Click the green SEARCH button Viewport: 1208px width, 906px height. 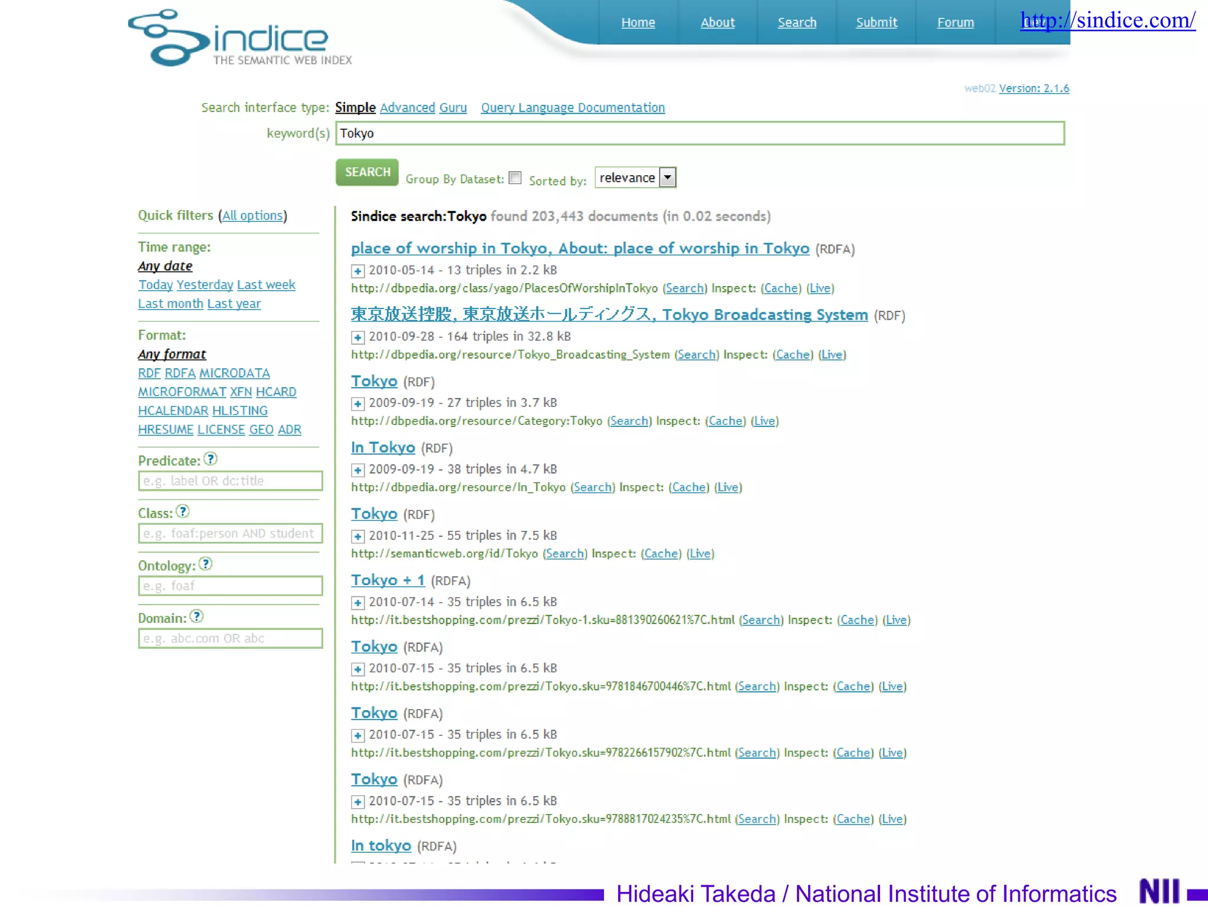(367, 172)
